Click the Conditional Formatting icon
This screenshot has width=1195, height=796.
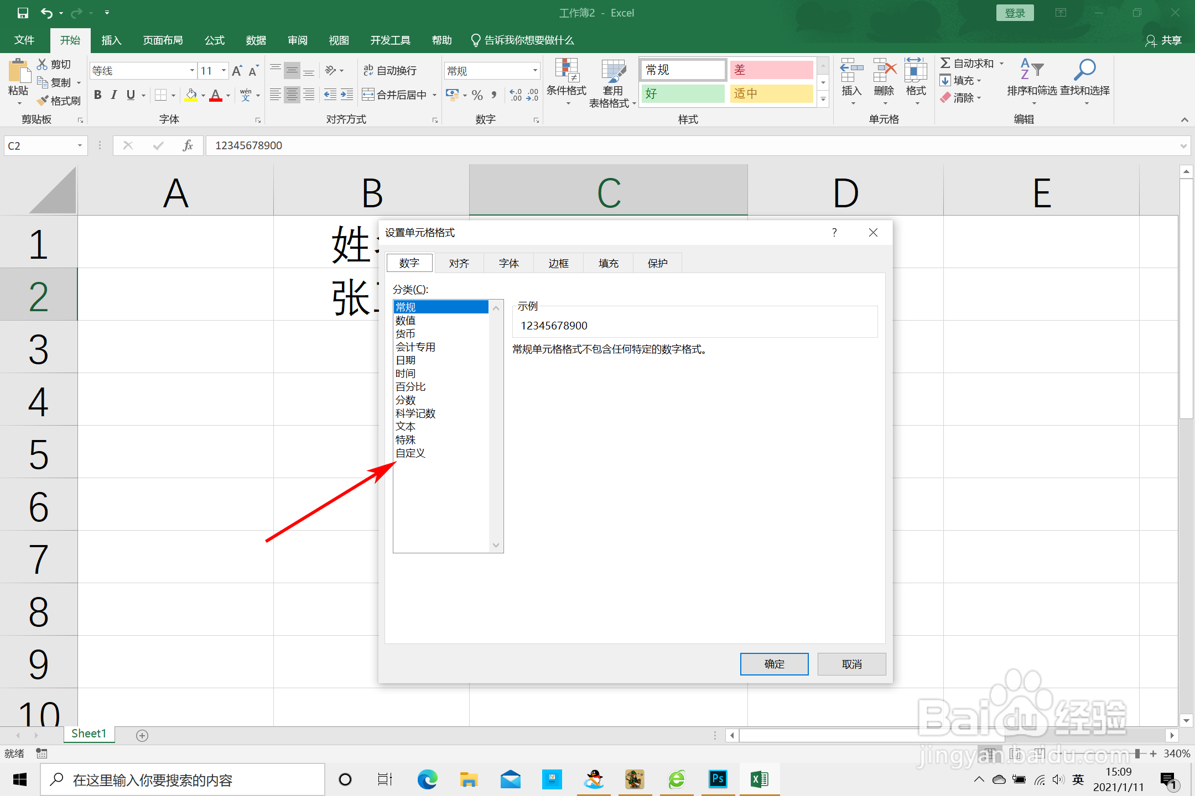[x=567, y=71]
